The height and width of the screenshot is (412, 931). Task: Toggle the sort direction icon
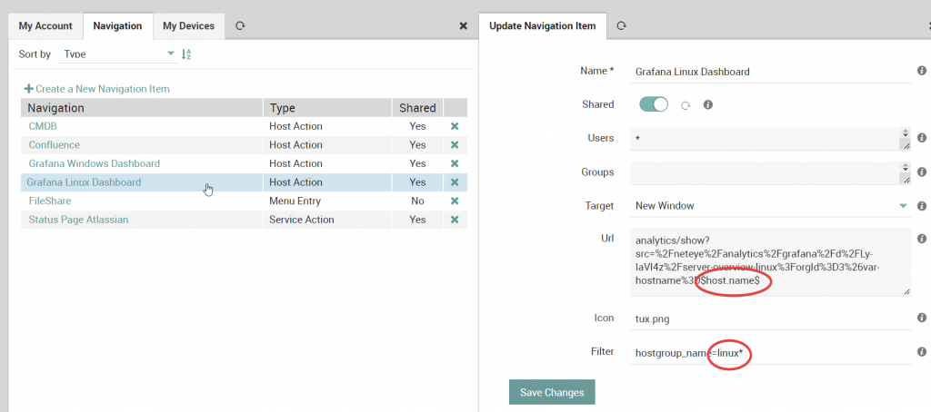coord(185,54)
